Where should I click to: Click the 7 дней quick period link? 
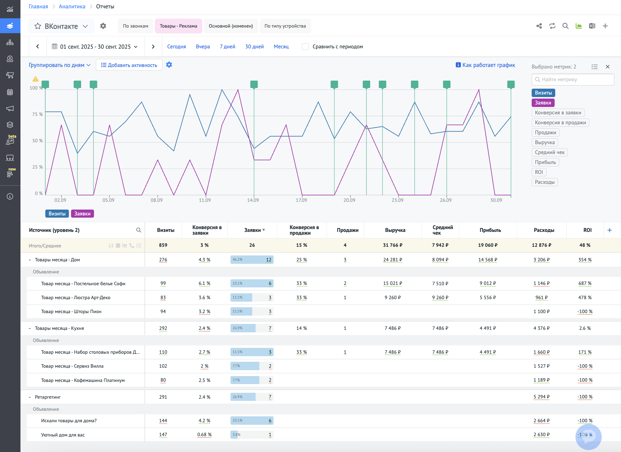227,47
